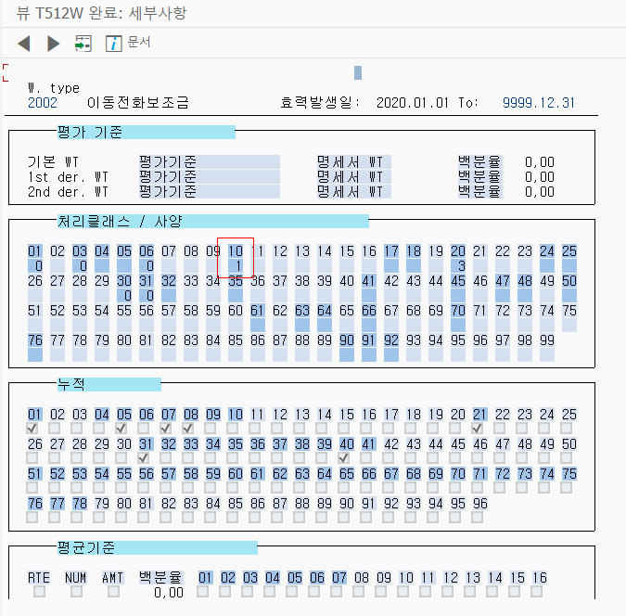Click the 평가 기준 group header
This screenshot has height=616, width=626.
(147, 133)
